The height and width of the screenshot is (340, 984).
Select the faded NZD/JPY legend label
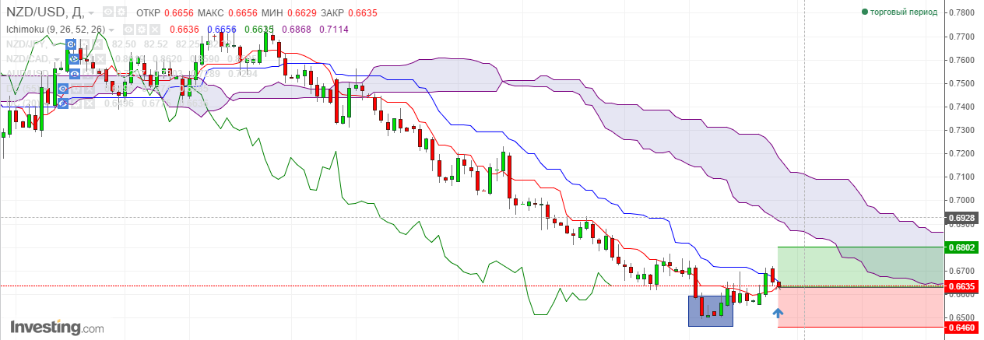click(x=26, y=44)
